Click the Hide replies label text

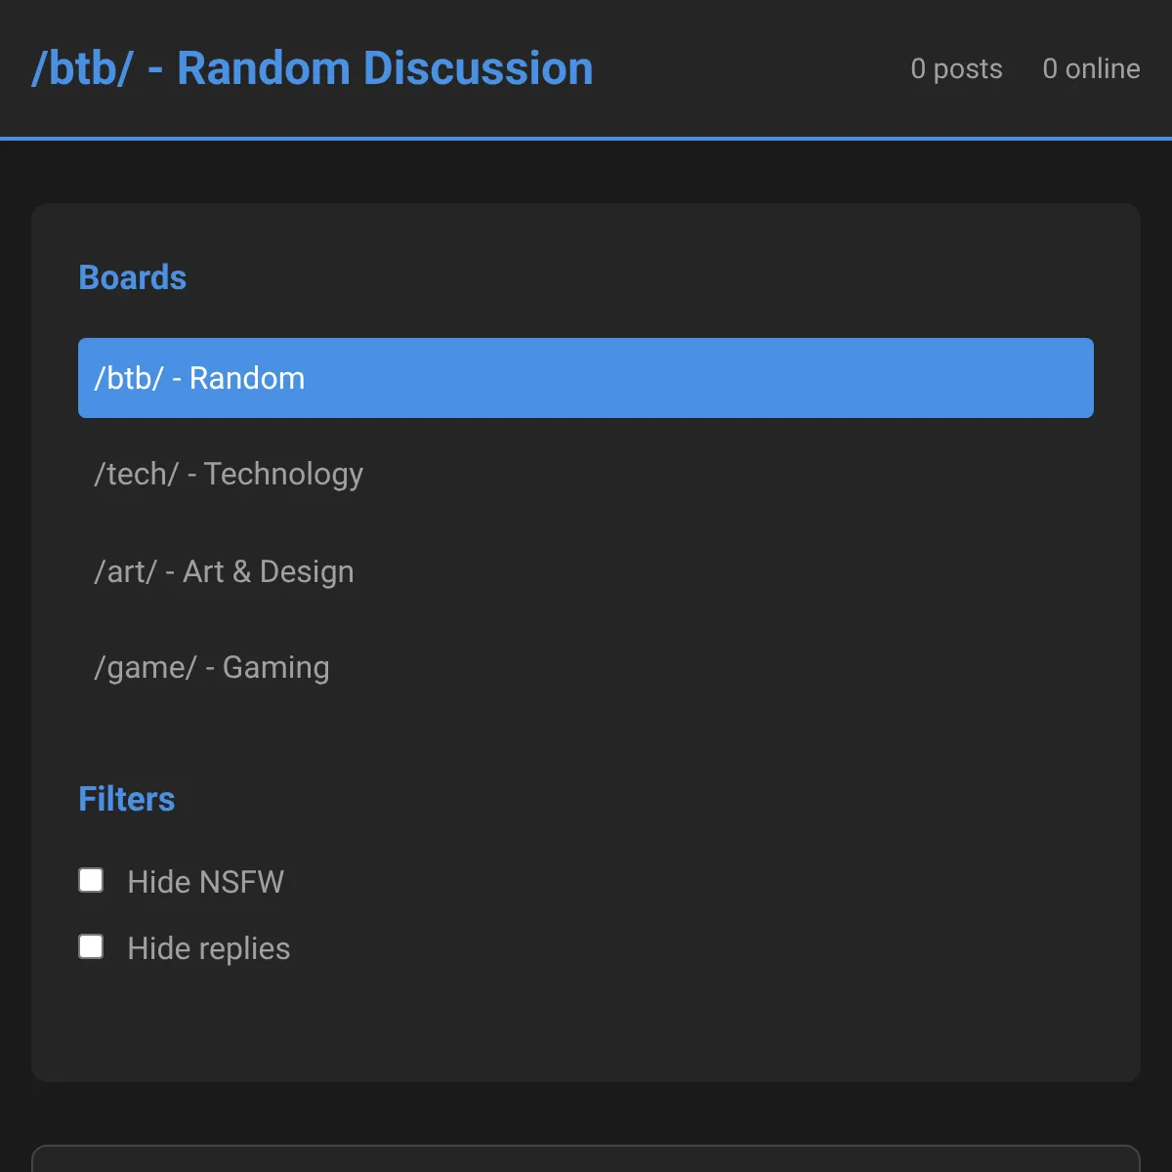pos(209,948)
